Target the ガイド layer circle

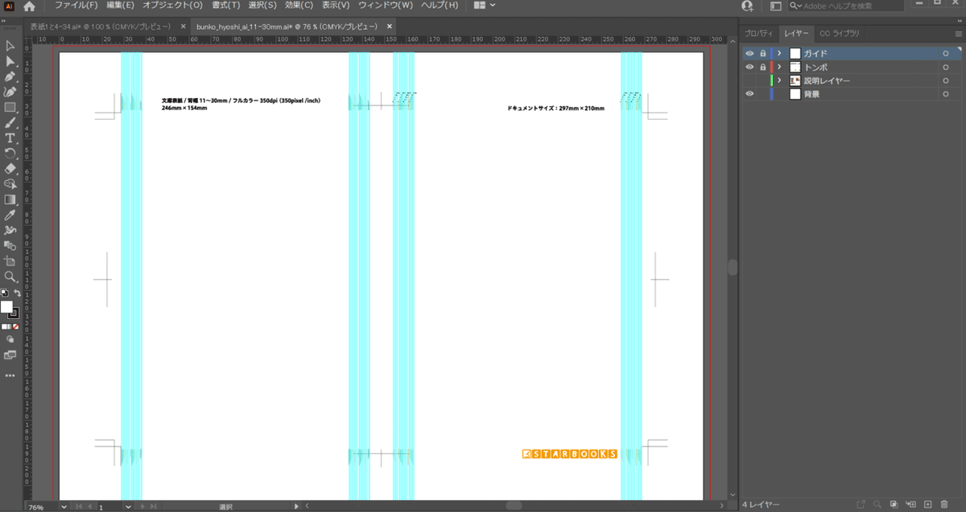[947, 53]
